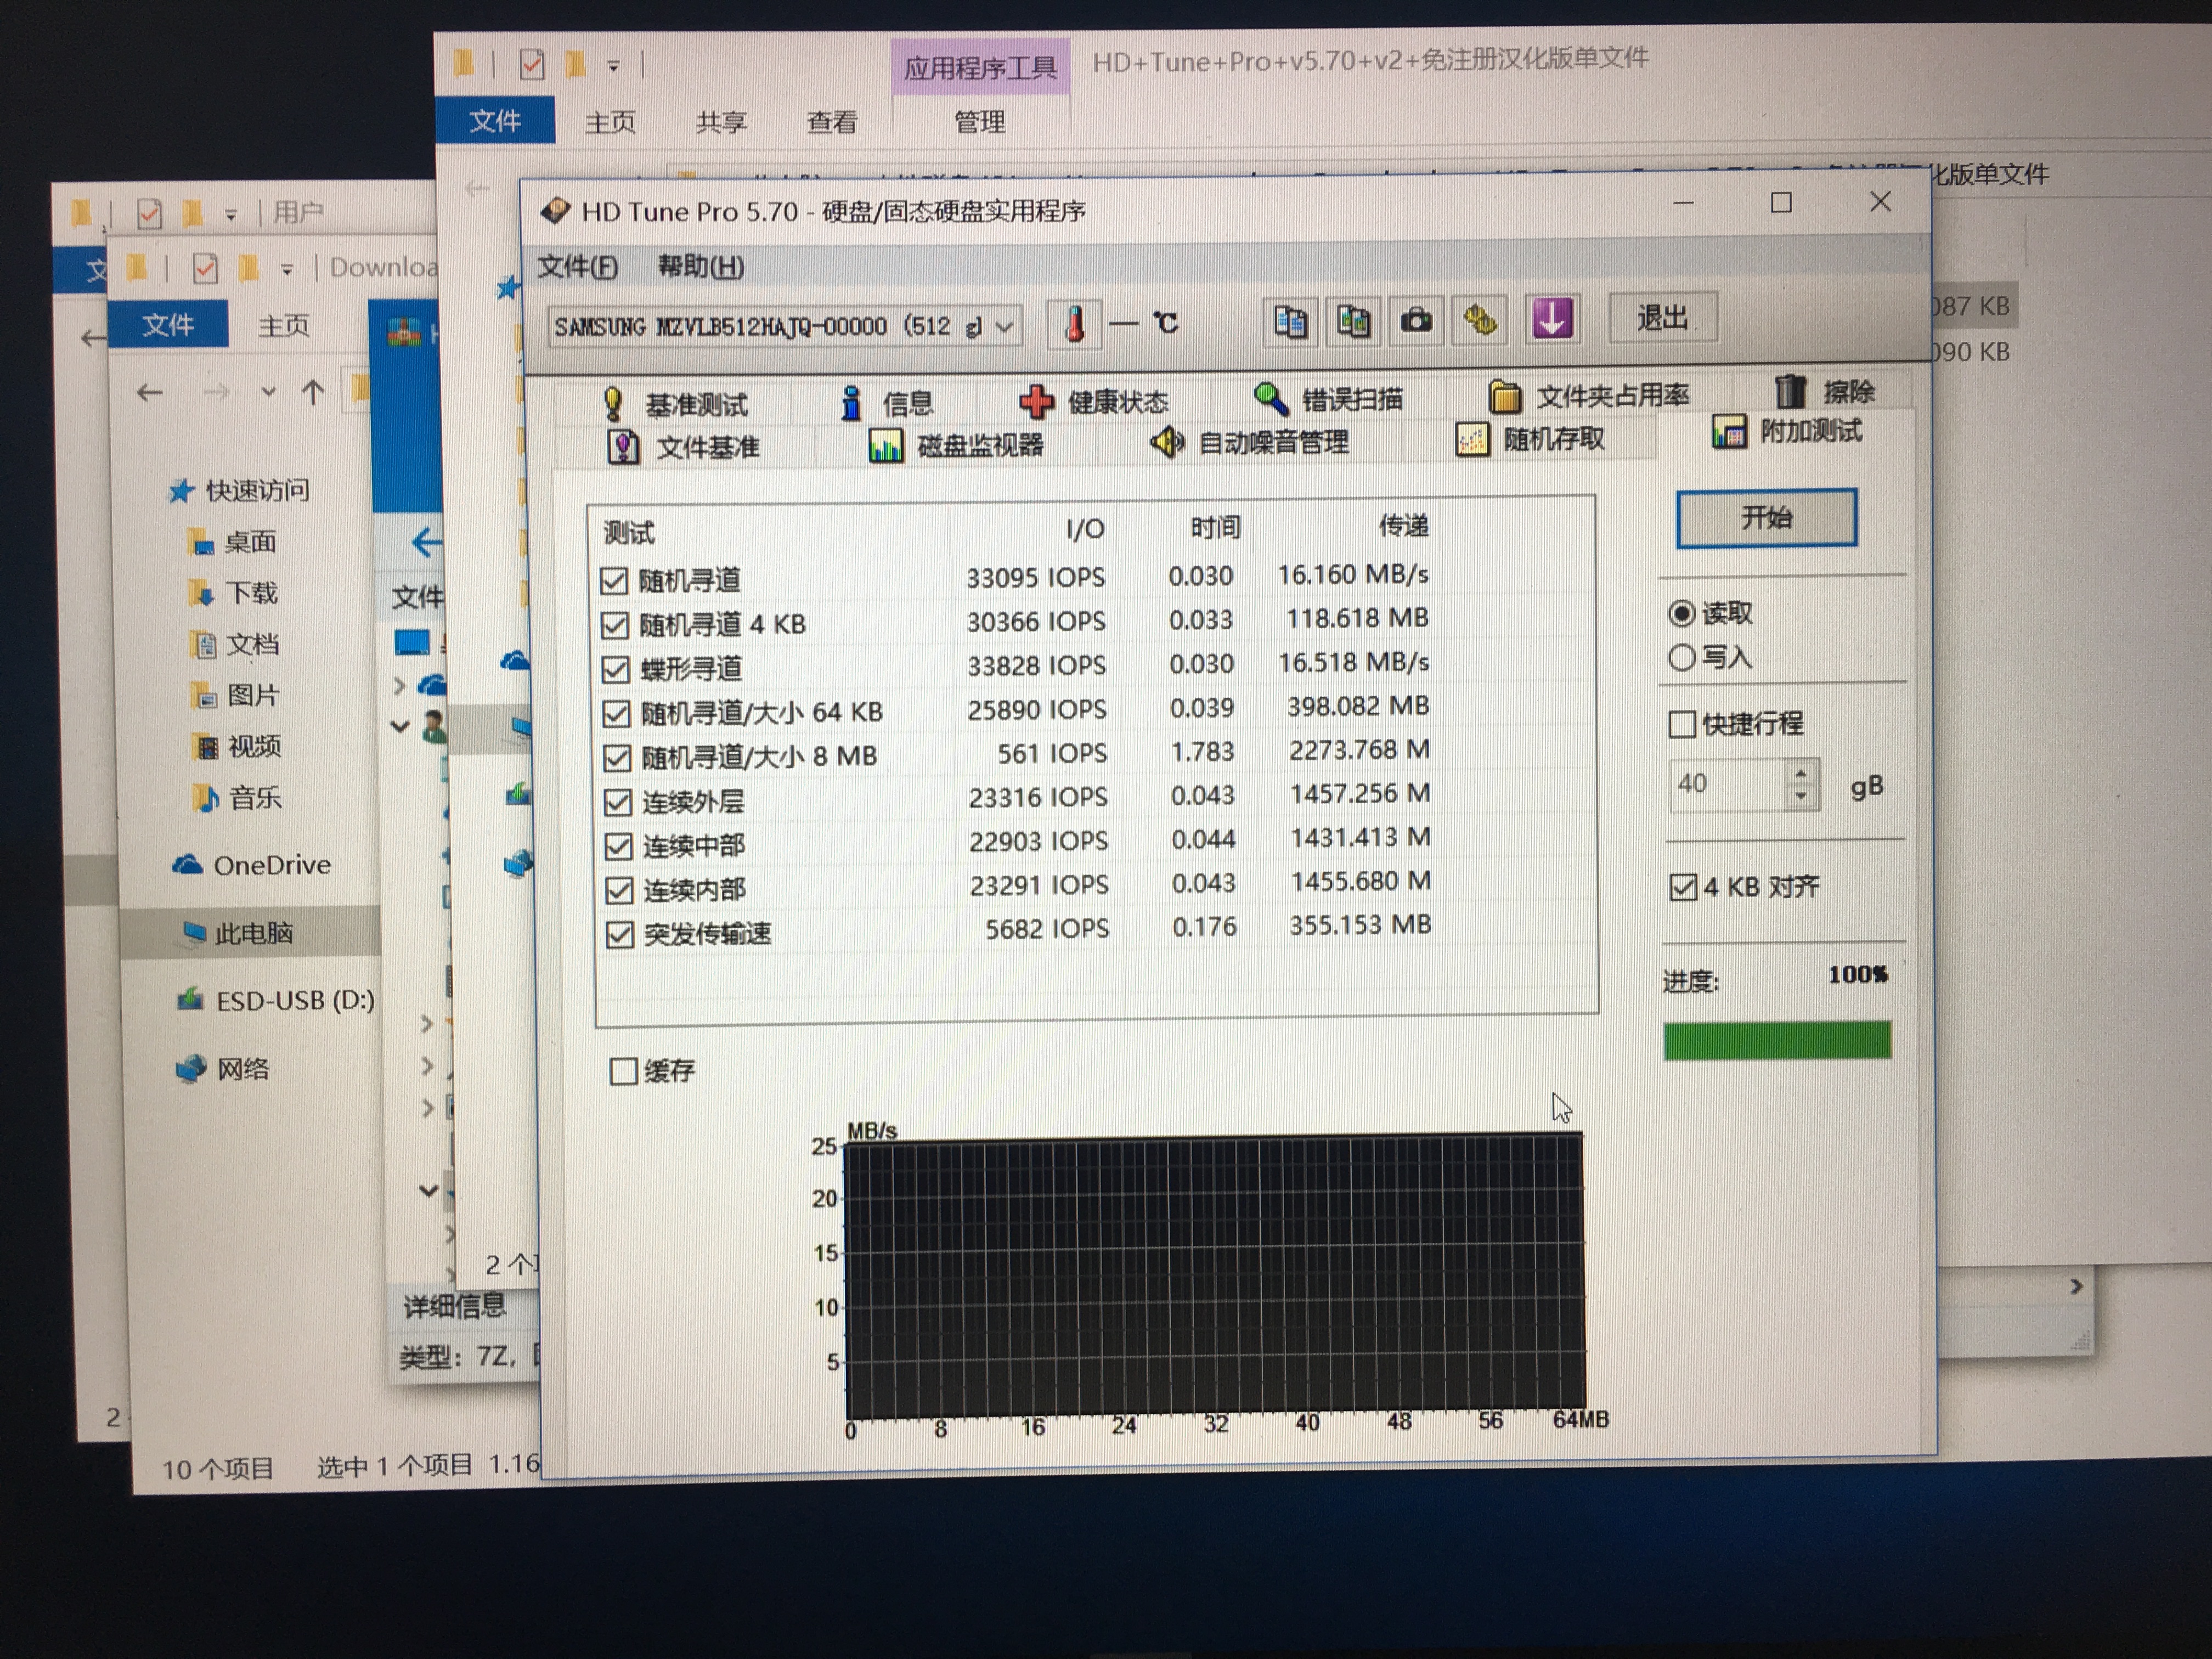Click the temperature thermometer icon
The height and width of the screenshot is (1659, 2212).
1075,324
